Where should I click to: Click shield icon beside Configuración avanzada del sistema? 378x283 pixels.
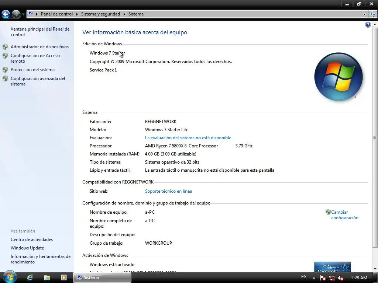(5, 78)
